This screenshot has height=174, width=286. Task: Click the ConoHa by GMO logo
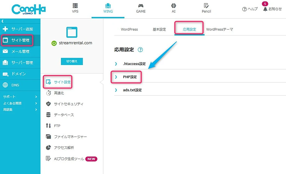coord(29,9)
